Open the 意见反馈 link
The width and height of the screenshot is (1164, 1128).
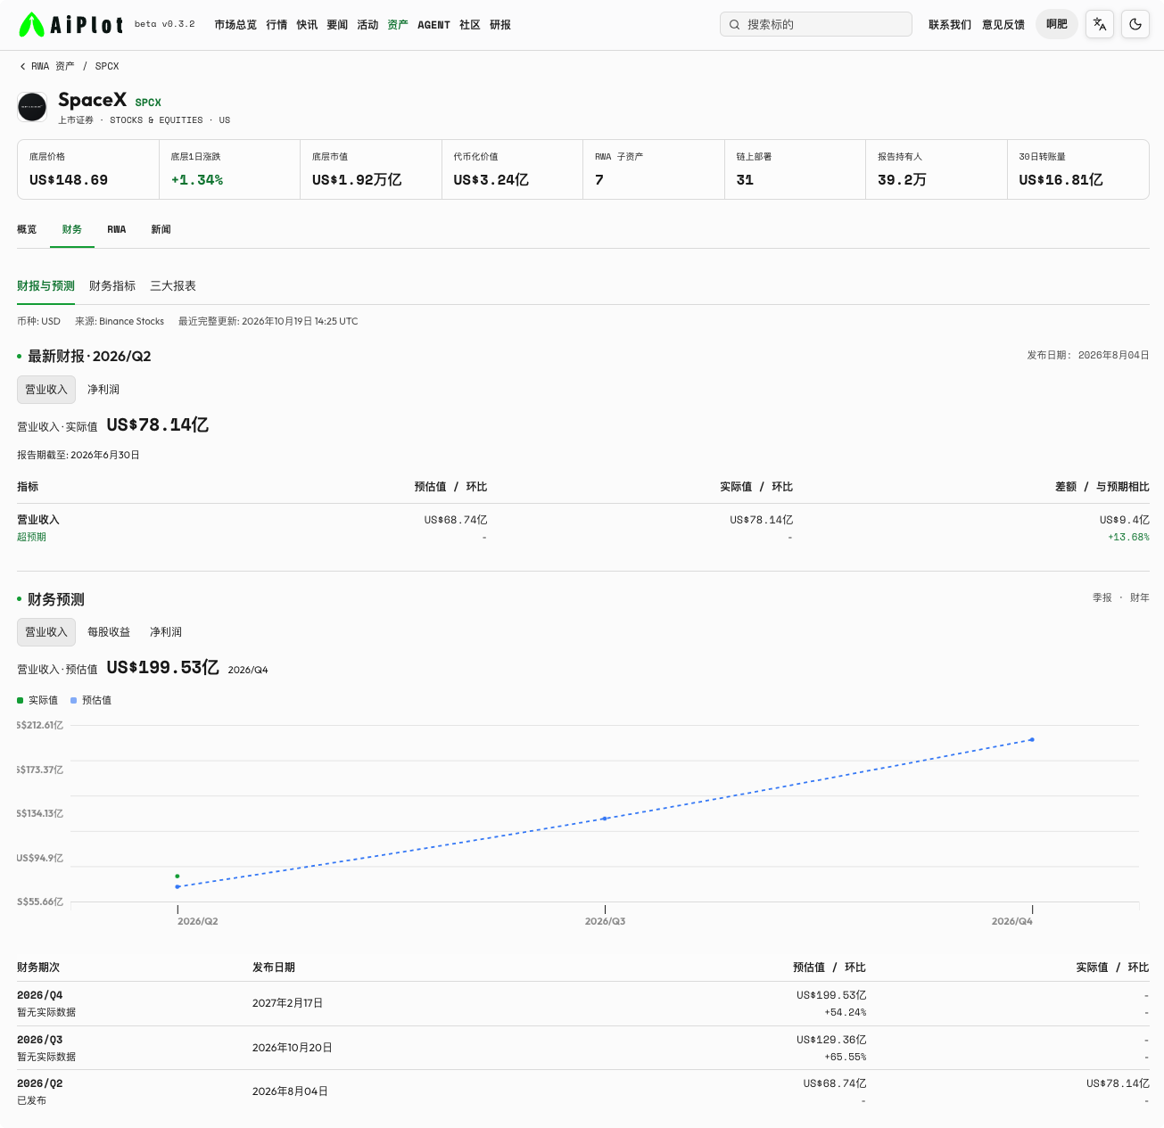[x=1003, y=25]
